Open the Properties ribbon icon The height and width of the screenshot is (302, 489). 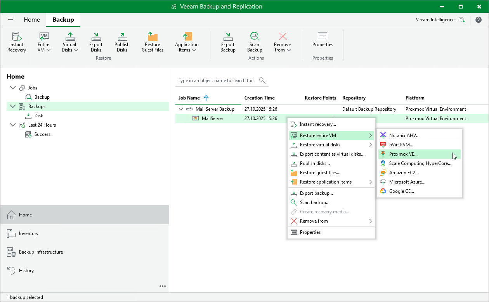pyautogui.click(x=323, y=40)
